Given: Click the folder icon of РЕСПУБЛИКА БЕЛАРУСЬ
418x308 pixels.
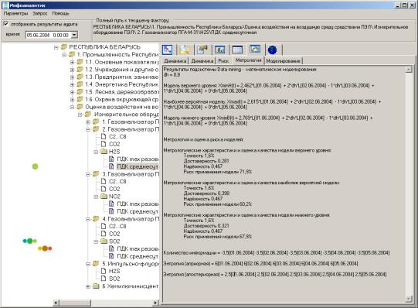Looking at the screenshot, I should [x=64, y=47].
